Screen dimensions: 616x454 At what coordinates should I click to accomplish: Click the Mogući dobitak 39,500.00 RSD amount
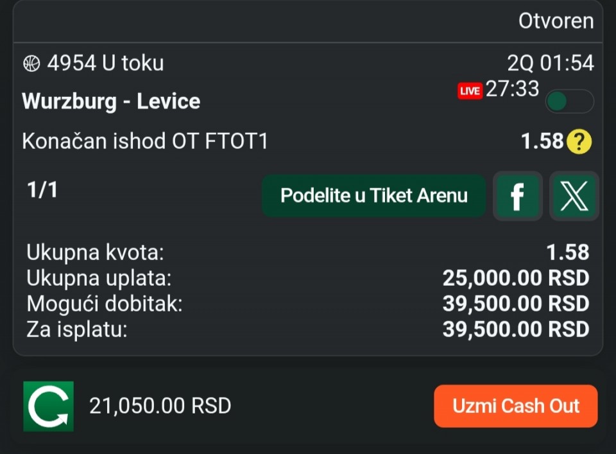pos(515,304)
